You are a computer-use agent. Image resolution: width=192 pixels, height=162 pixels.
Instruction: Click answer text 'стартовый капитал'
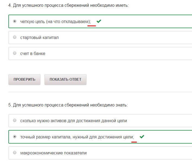(39, 37)
